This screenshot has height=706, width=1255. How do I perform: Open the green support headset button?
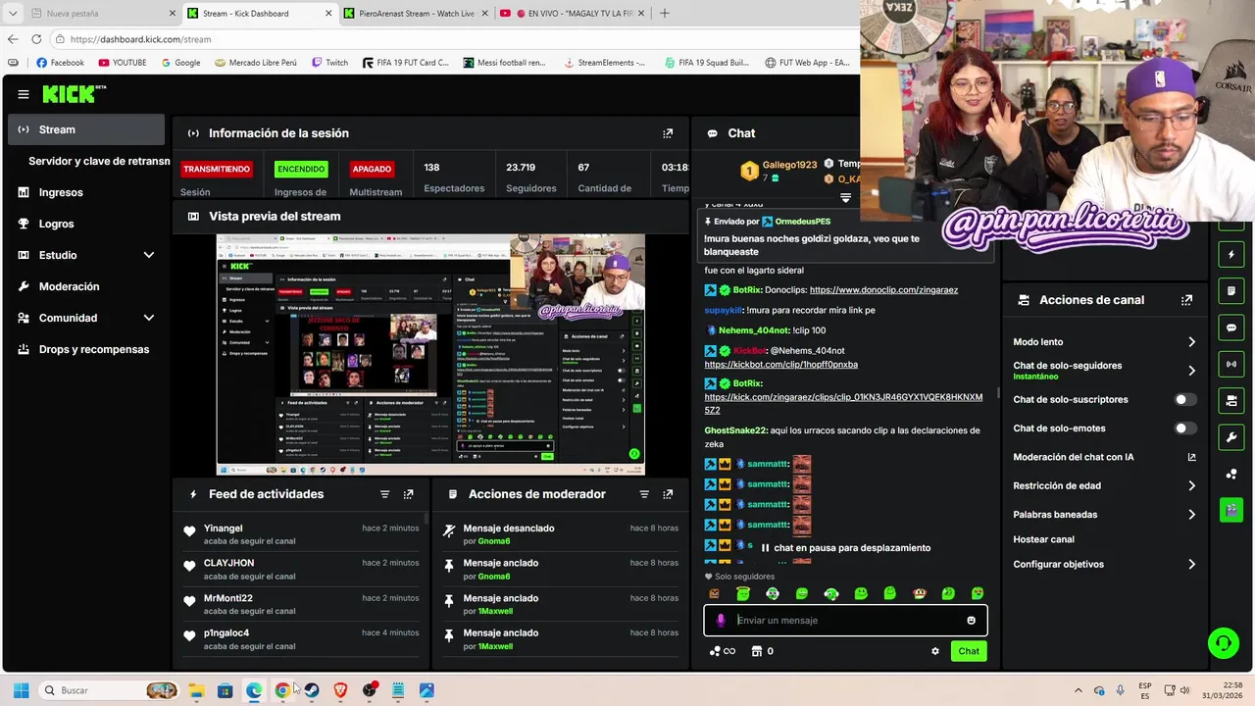[x=1223, y=643]
